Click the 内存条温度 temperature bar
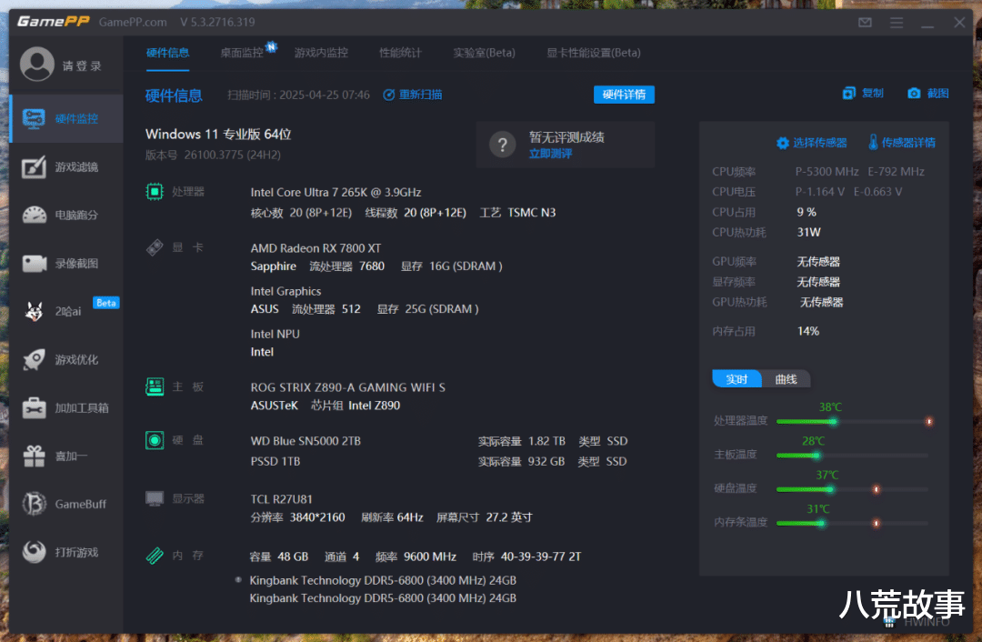982x642 pixels. [853, 523]
